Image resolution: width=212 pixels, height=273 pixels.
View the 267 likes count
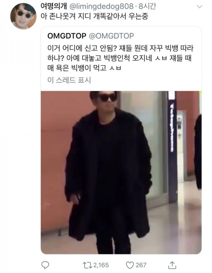(141, 265)
